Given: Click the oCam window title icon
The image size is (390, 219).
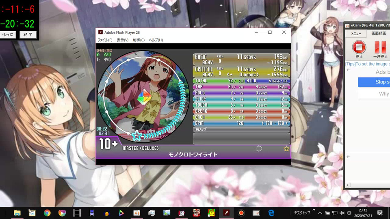Looking at the screenshot, I should coord(347,25).
